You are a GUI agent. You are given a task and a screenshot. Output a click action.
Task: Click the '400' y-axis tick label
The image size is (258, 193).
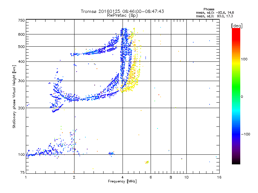(x=21, y=61)
